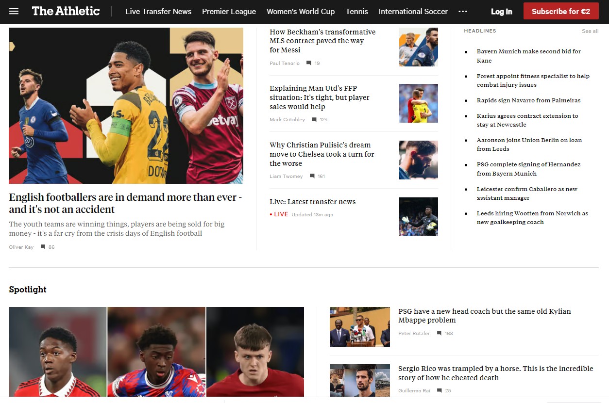Select Tennis in navigation bar
The height and width of the screenshot is (403, 609).
tap(357, 11)
